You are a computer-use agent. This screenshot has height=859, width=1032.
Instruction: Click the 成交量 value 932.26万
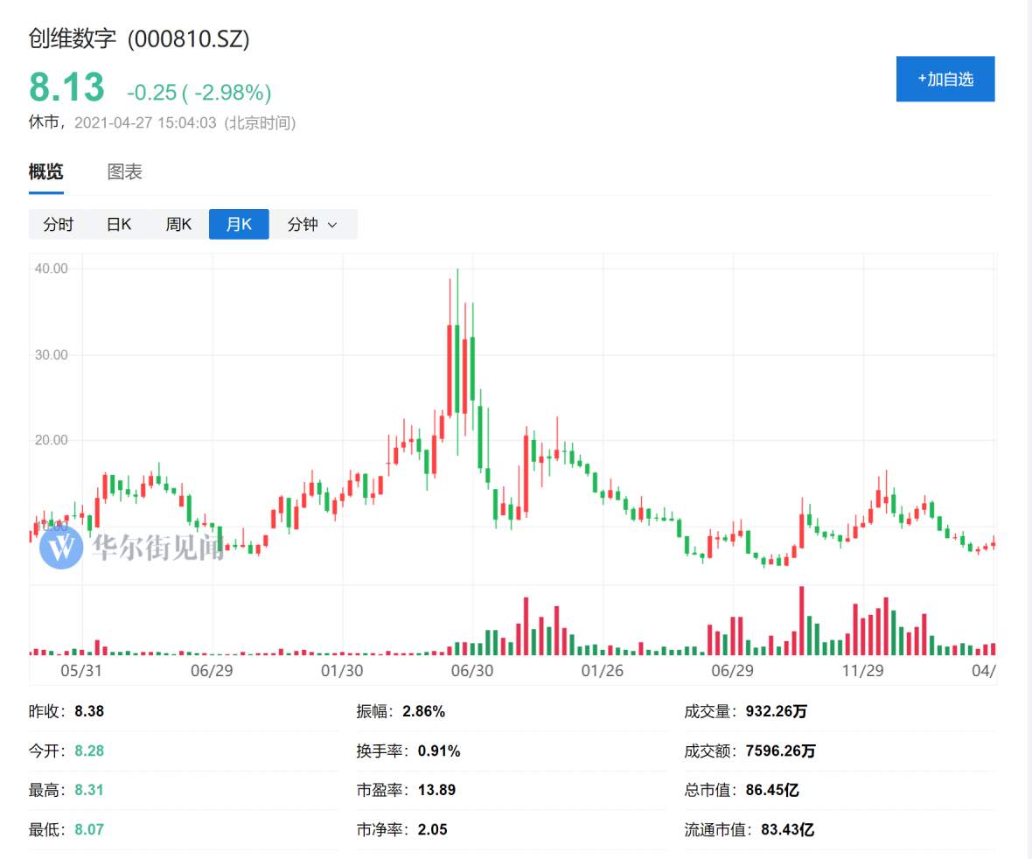click(776, 711)
